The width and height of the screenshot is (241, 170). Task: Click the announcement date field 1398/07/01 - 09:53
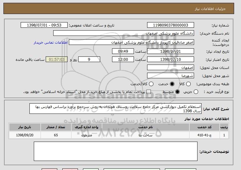pos(44,25)
